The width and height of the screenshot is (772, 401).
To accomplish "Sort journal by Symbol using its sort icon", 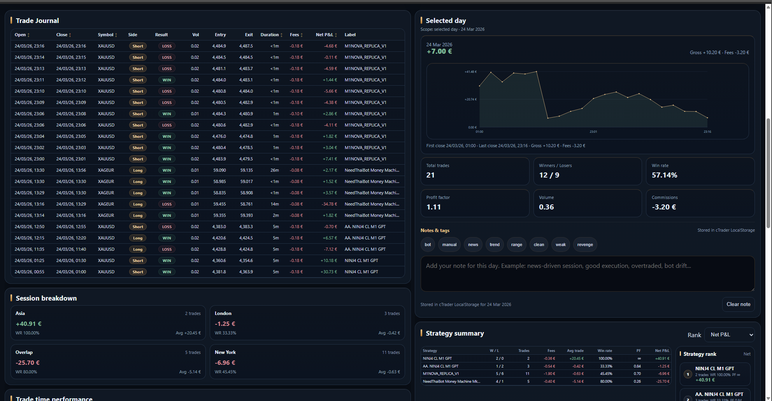I will [x=116, y=35].
